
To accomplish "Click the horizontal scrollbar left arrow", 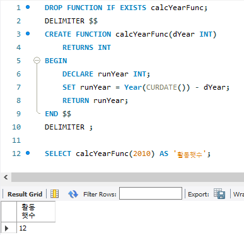I will pos(6,178).
